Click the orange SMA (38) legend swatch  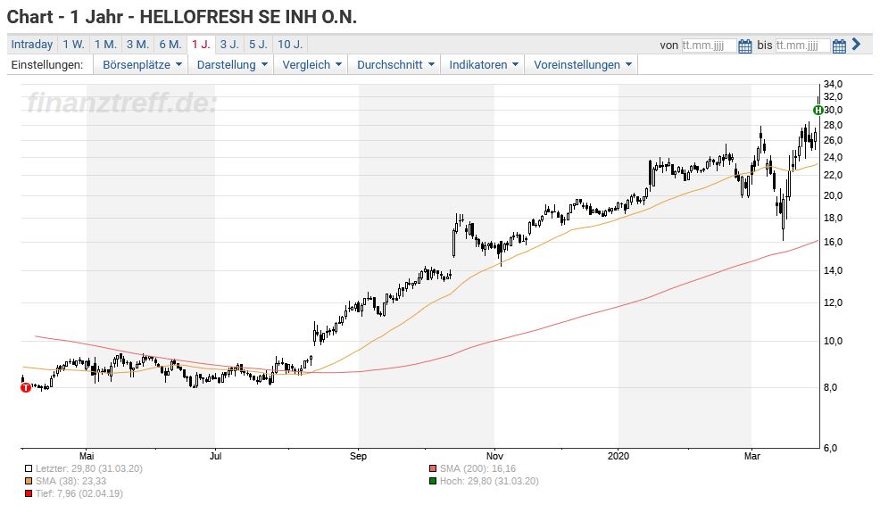tap(29, 481)
